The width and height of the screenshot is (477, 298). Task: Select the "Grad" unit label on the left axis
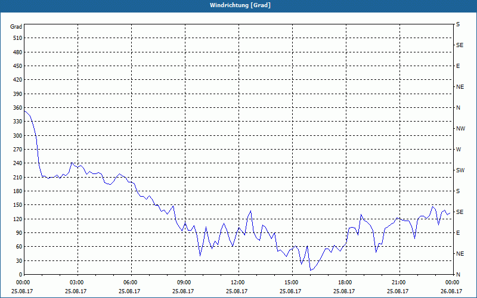16,27
